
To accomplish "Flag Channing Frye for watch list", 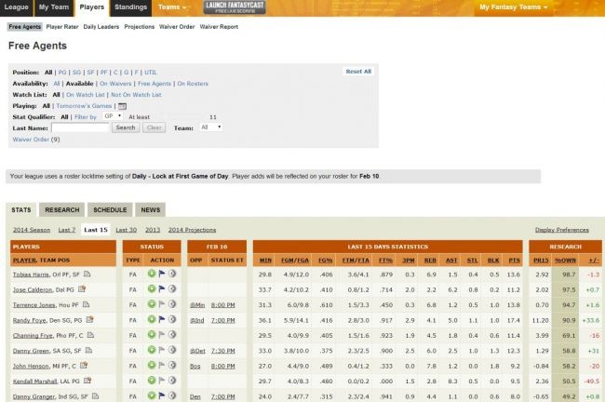I will pos(162,334).
